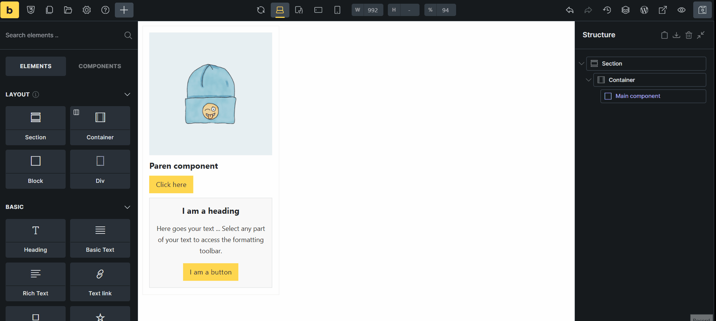Screen dimensions: 716x321
Task: Select Container in the Structure tree
Action: pos(650,80)
